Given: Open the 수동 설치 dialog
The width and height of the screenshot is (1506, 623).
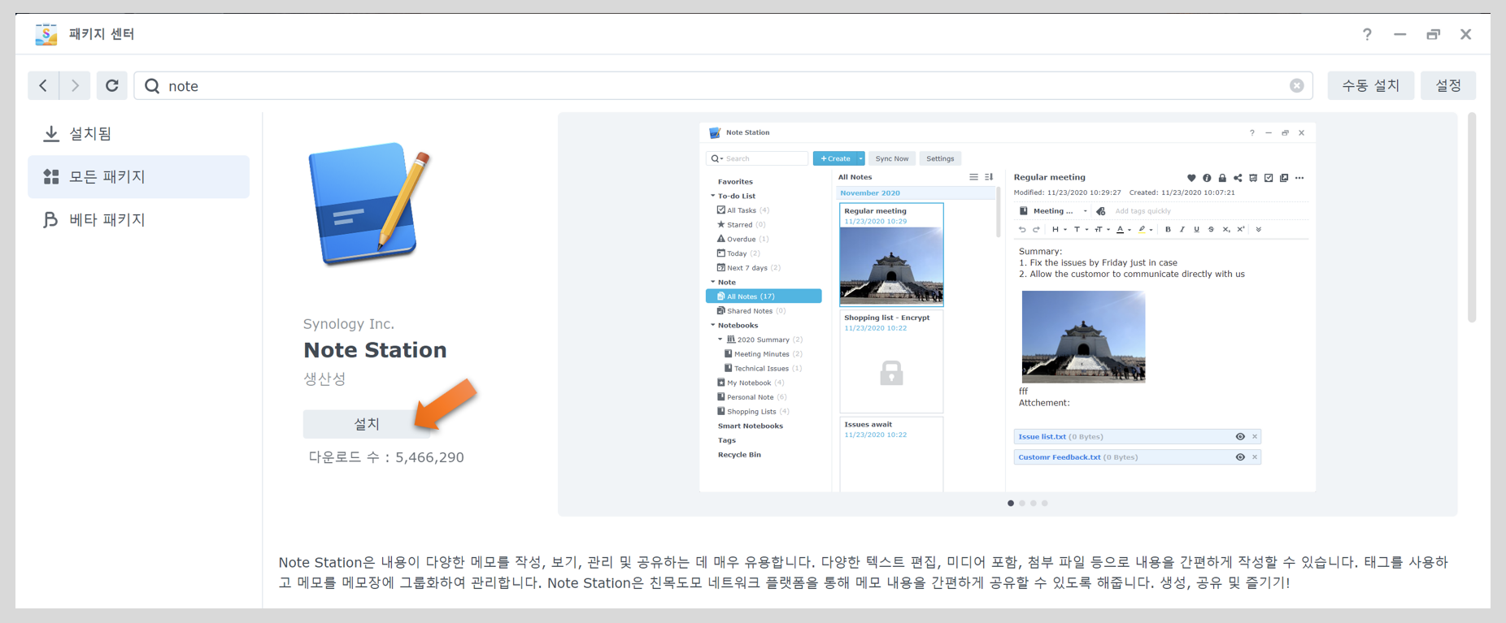Looking at the screenshot, I should click(1371, 85).
